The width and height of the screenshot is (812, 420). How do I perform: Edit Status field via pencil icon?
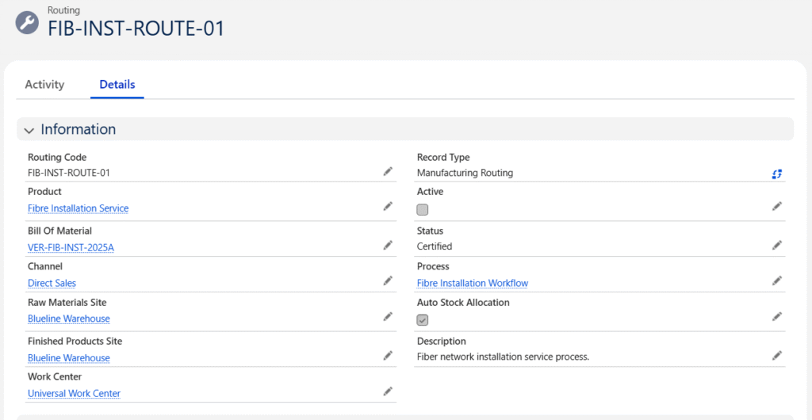point(777,246)
